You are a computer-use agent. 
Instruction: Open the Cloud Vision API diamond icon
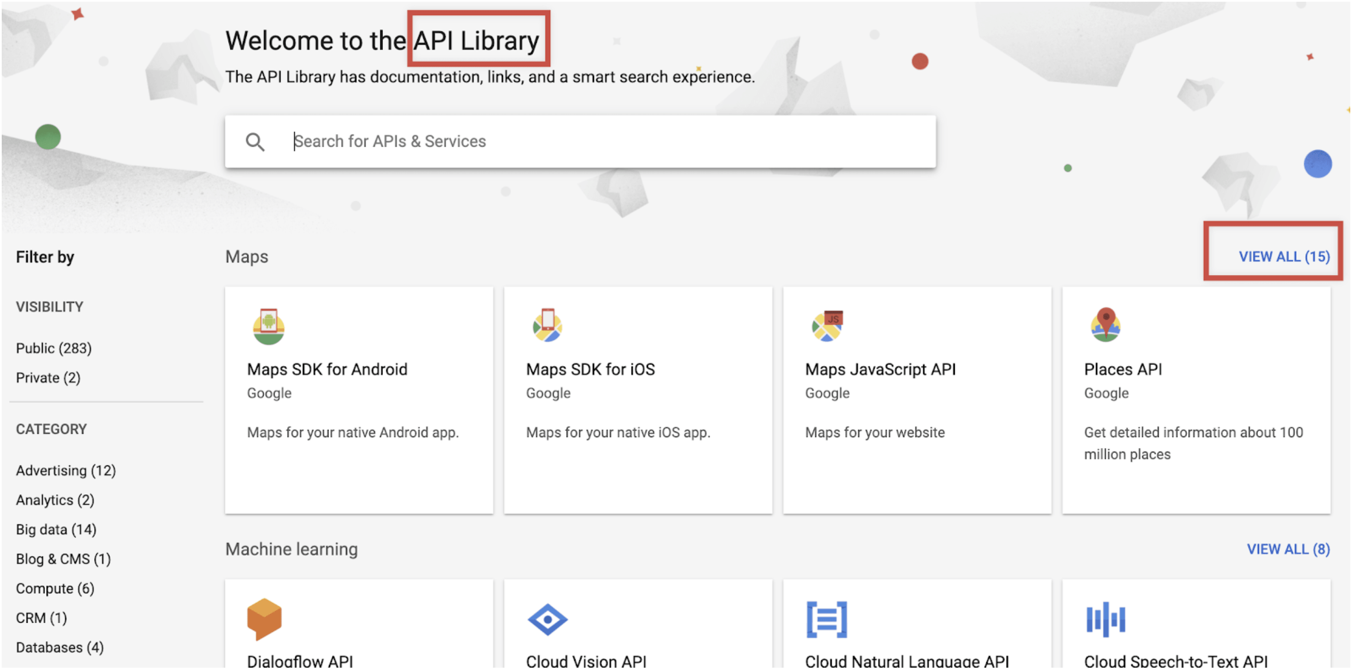point(547,620)
